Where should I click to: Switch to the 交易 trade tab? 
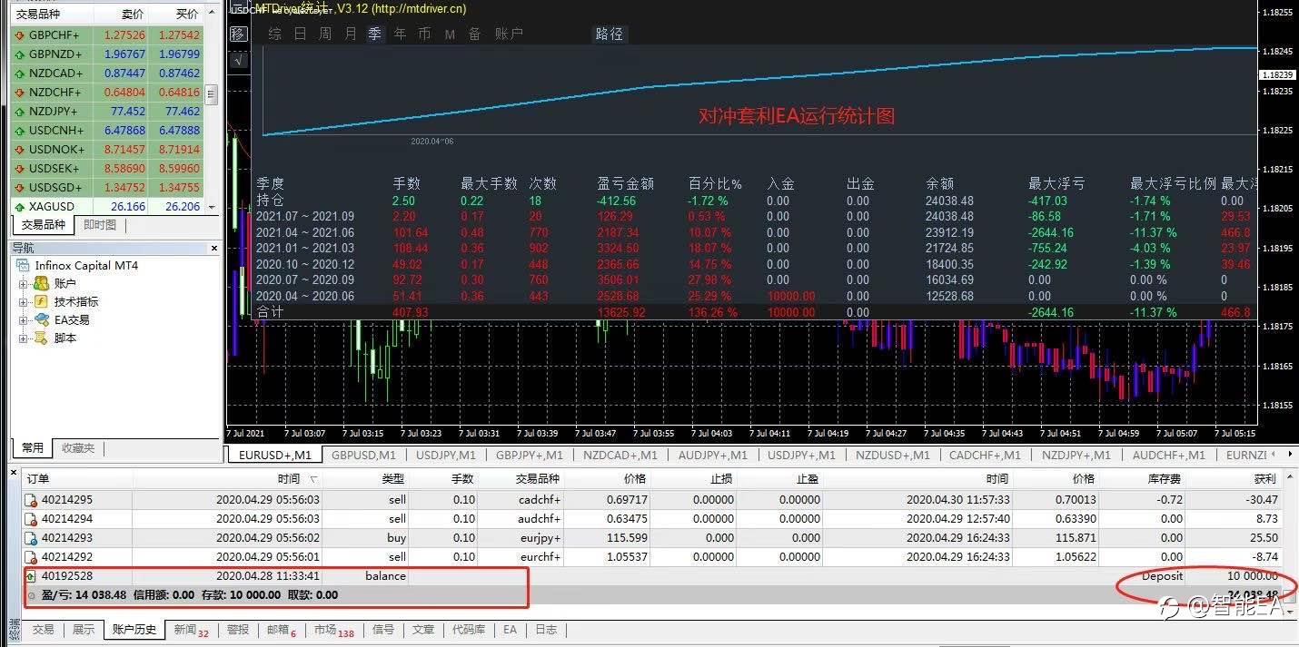coord(43,629)
